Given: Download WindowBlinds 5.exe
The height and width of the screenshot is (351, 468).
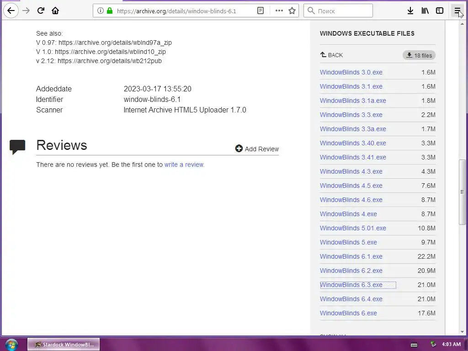Looking at the screenshot, I should point(348,242).
